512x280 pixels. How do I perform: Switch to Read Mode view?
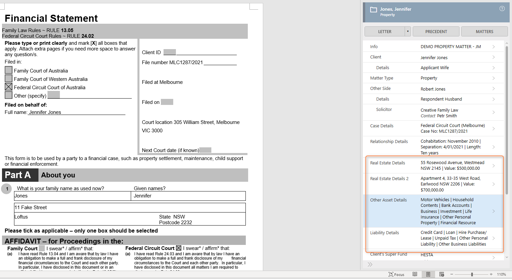coord(415,274)
